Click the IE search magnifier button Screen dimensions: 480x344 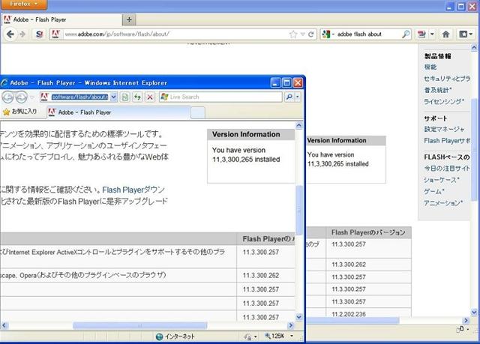(289, 97)
